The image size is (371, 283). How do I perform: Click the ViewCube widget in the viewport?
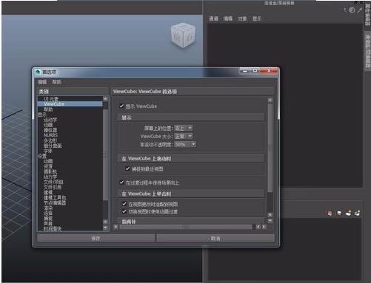coord(183,35)
